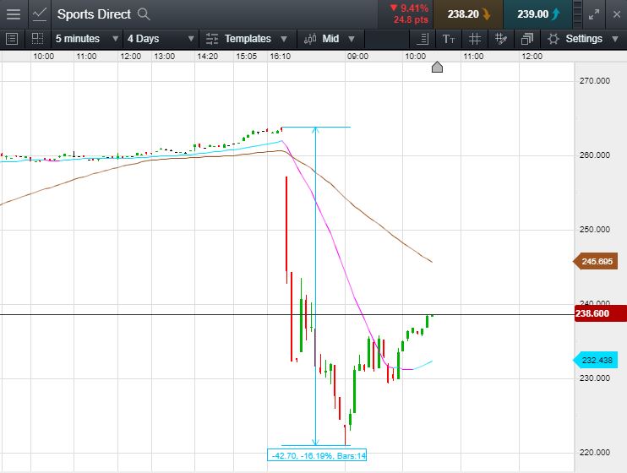Image resolution: width=627 pixels, height=473 pixels.
Task: Click the measurement label -42.70, -16.19%, Bars:14
Action: pos(317,455)
